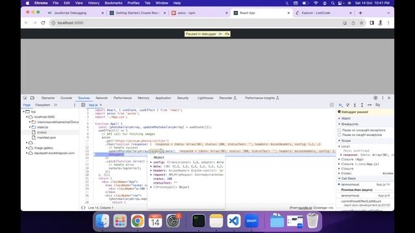Toggle the debugger sidebar icon in editor
Viewport: 415px width, 233px height.
click(331, 105)
